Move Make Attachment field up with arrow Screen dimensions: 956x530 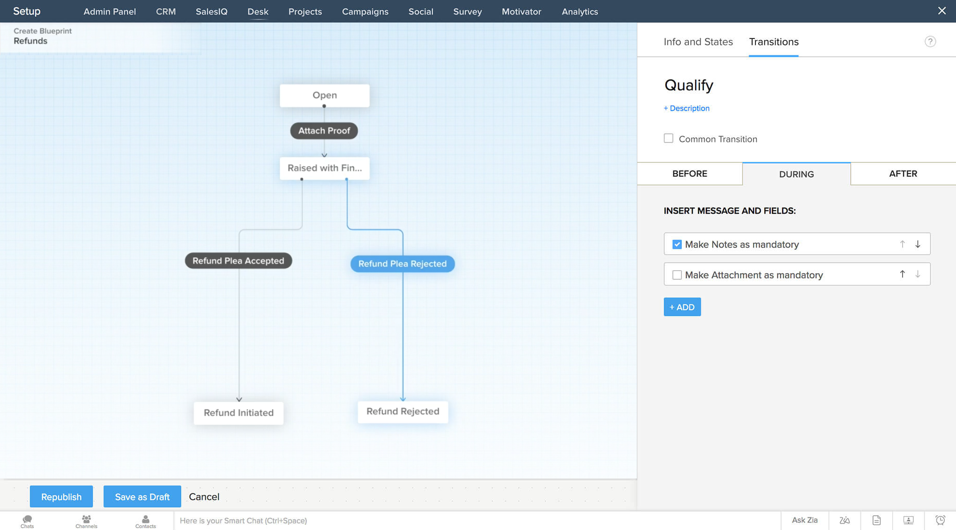pos(902,275)
